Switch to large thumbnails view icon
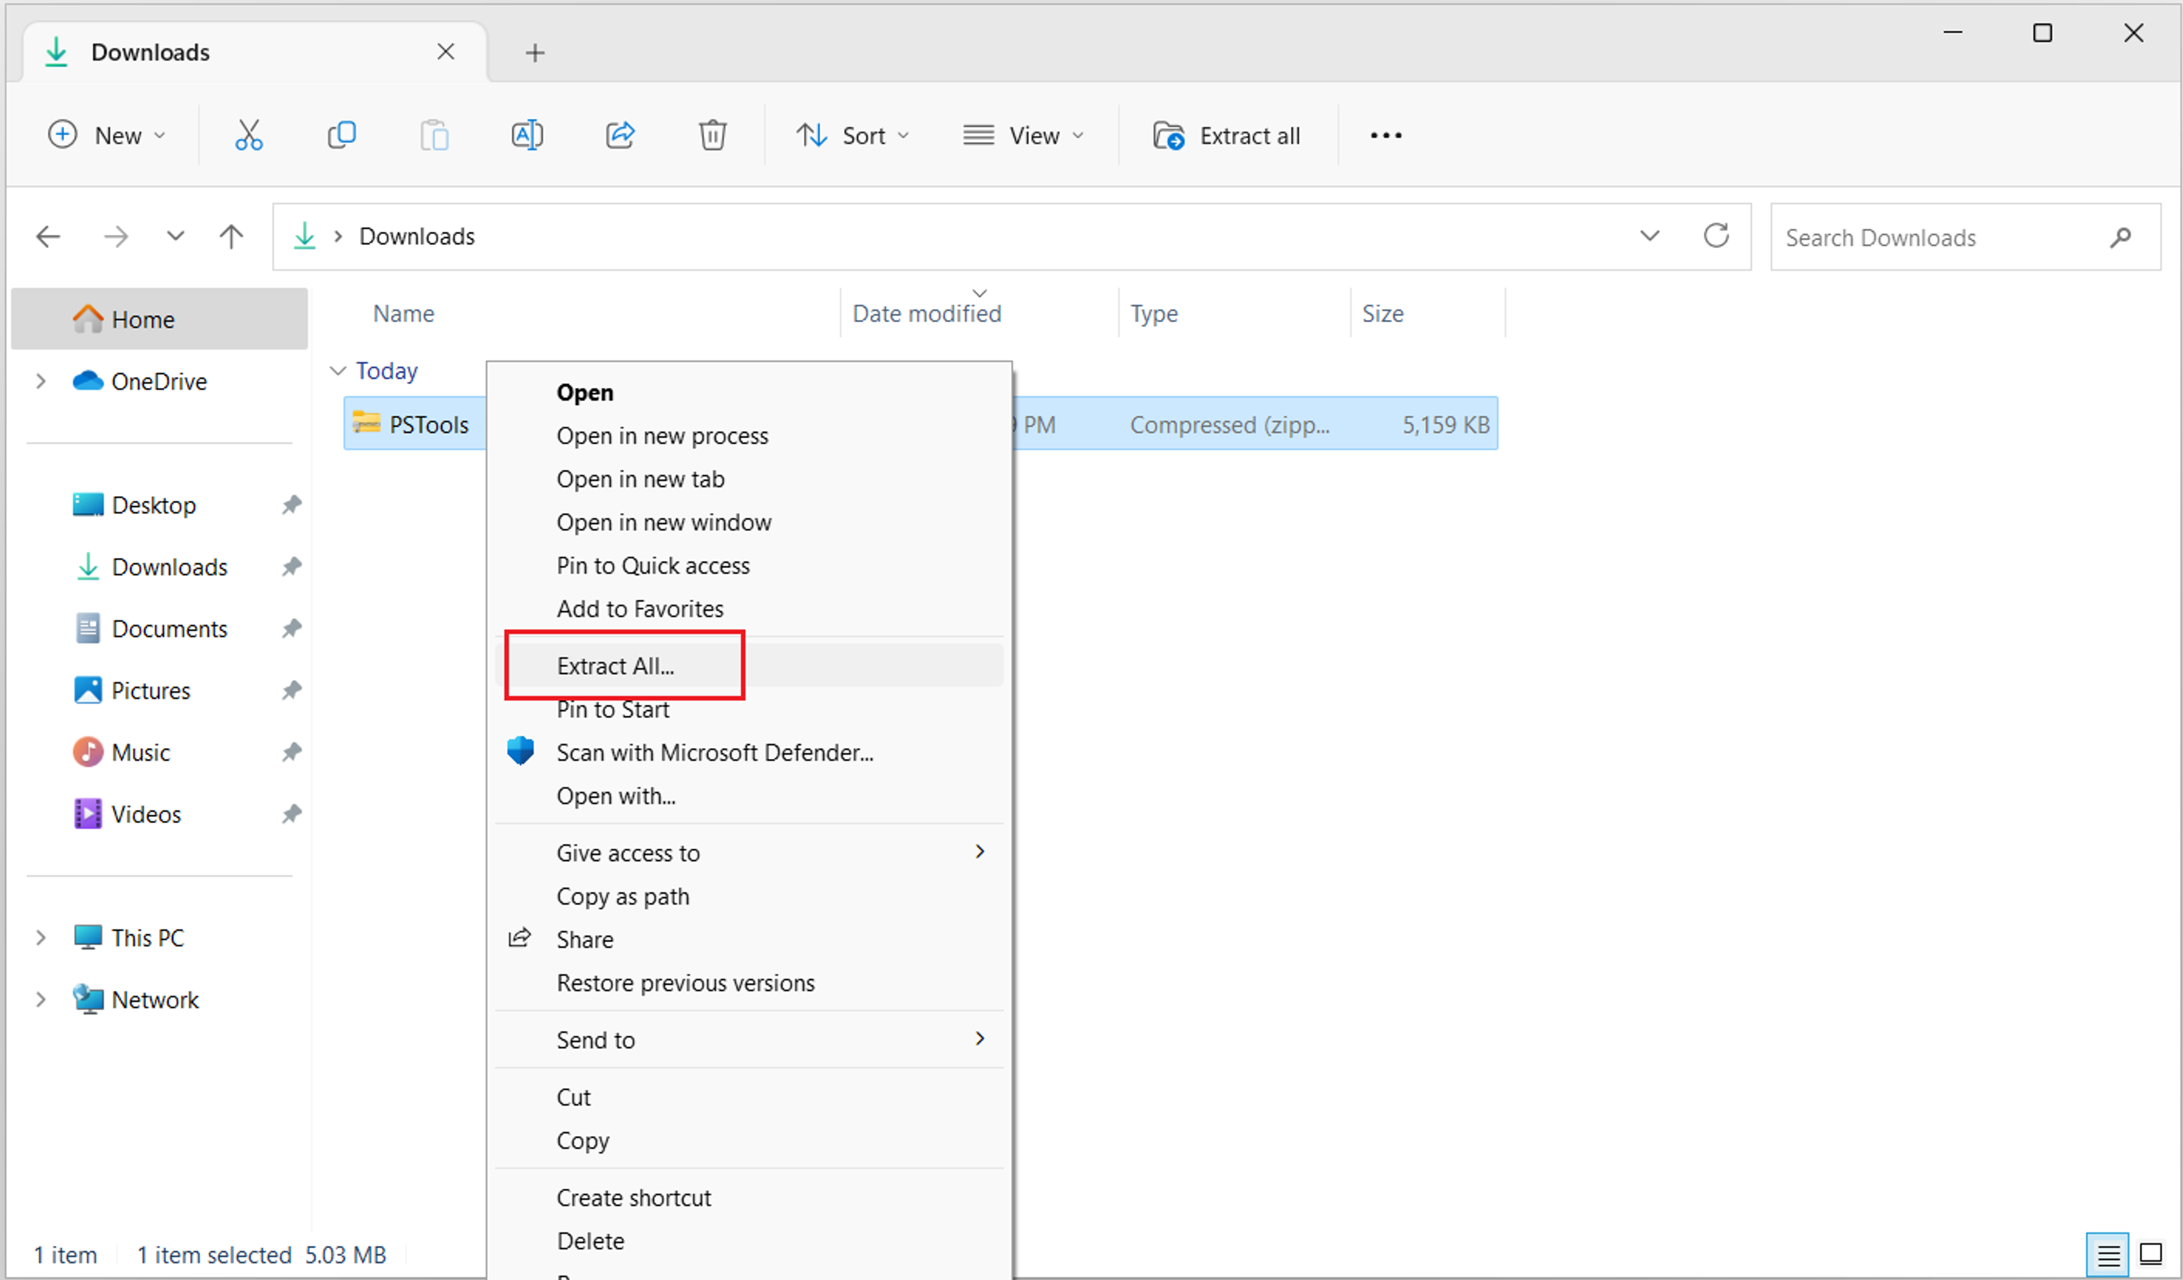This screenshot has height=1280, width=2183. click(2151, 1254)
